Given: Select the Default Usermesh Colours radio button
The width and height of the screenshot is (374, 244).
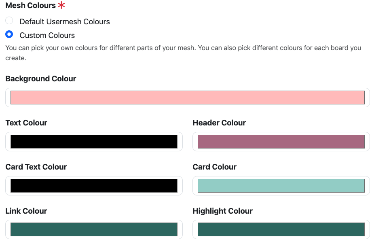Looking at the screenshot, I should tap(9, 20).
